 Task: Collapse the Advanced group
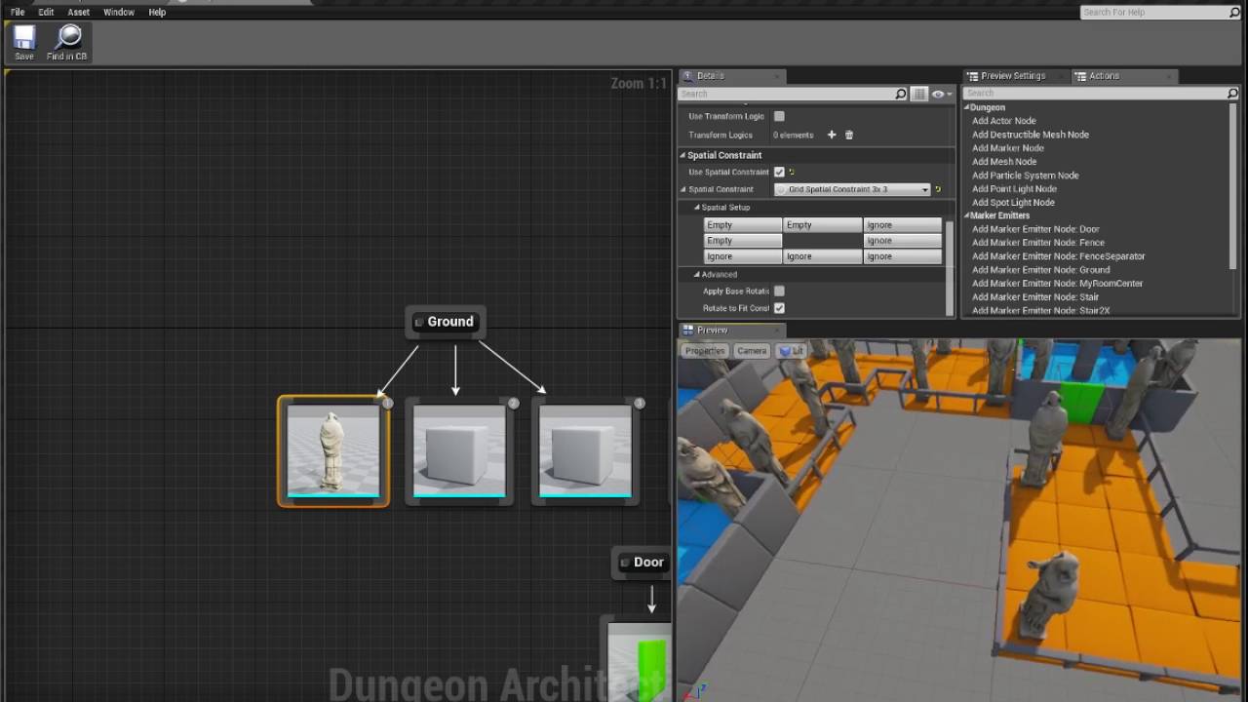pyautogui.click(x=697, y=274)
